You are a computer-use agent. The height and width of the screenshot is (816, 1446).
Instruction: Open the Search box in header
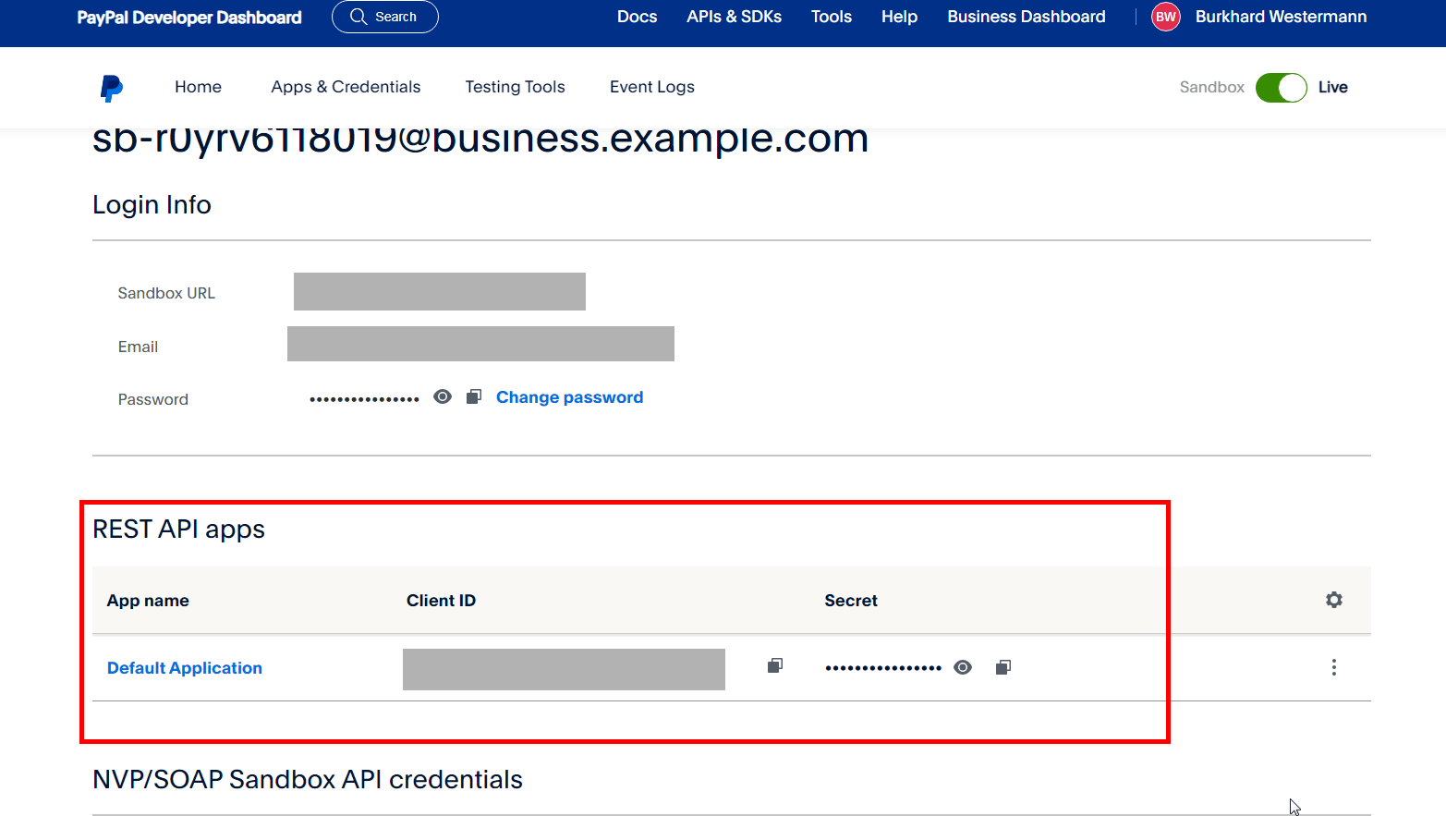pyautogui.click(x=385, y=17)
